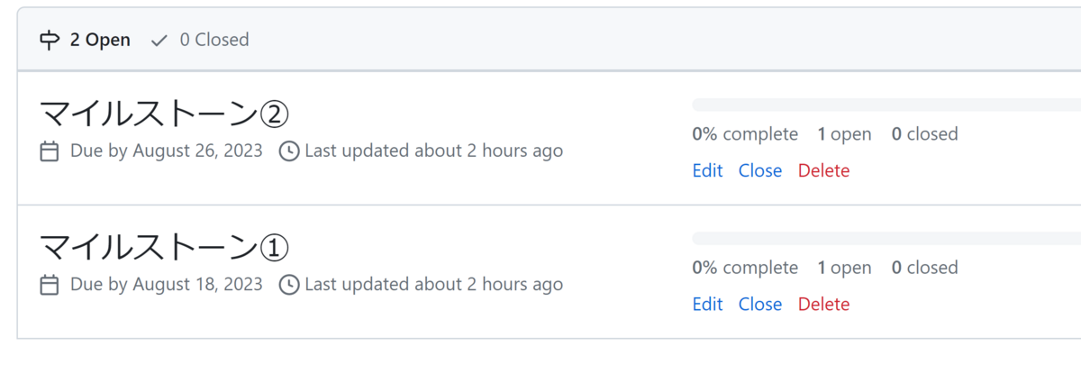The image size is (1081, 365).
Task: Click the 0 closed count for マイルストーン①
Action: 924,268
